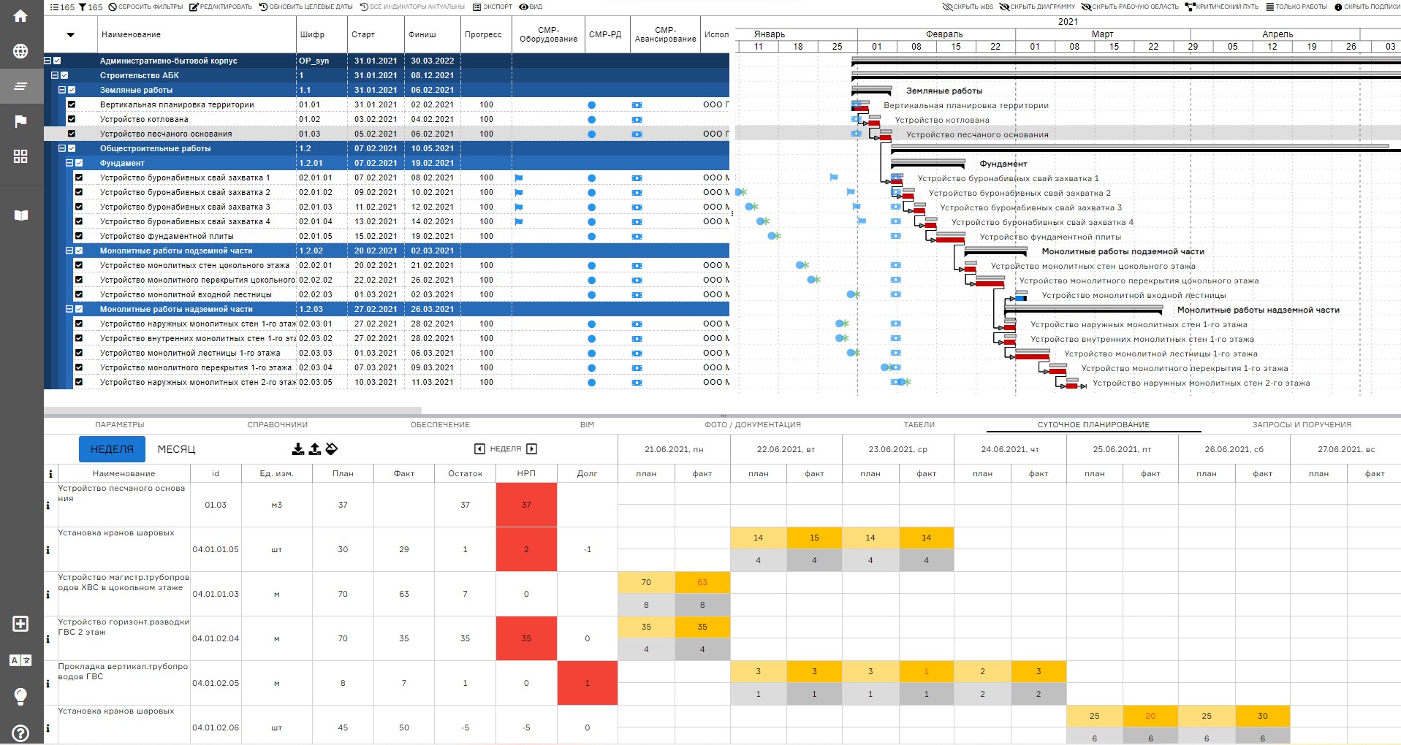Open the globe icon in the sidebar

(x=20, y=51)
